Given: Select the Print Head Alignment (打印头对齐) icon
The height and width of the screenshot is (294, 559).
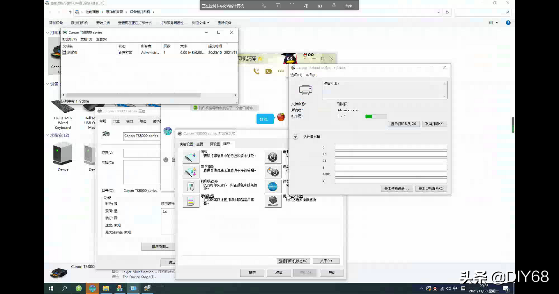Looking at the screenshot, I should coord(191,187).
